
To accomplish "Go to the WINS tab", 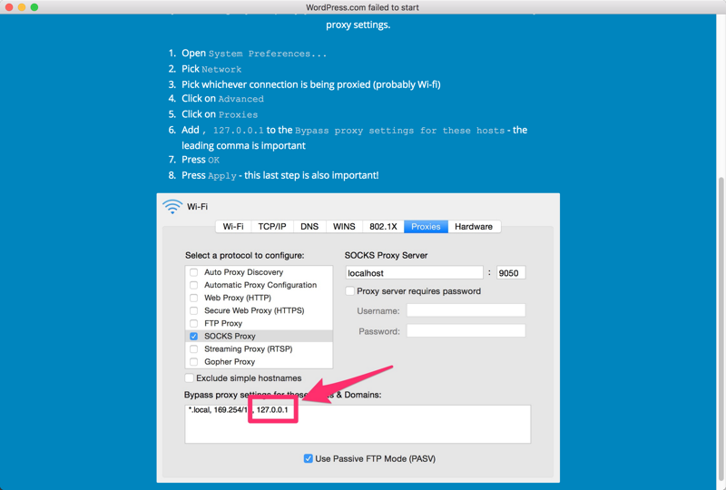I will pyautogui.click(x=344, y=227).
